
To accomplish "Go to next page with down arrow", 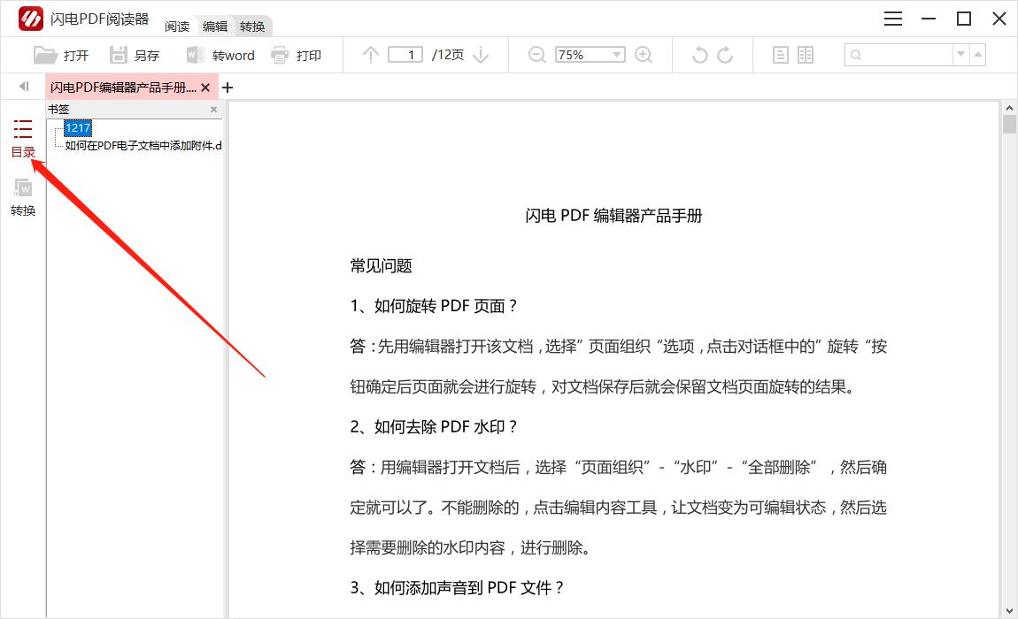I will (481, 55).
